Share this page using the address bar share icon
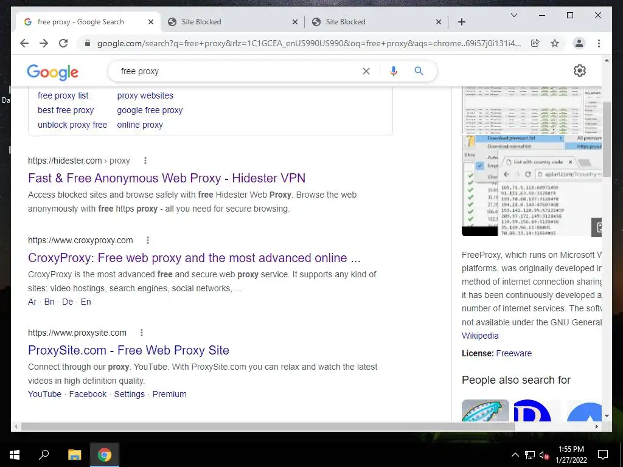Viewport: 623px width, 467px height. click(x=535, y=43)
